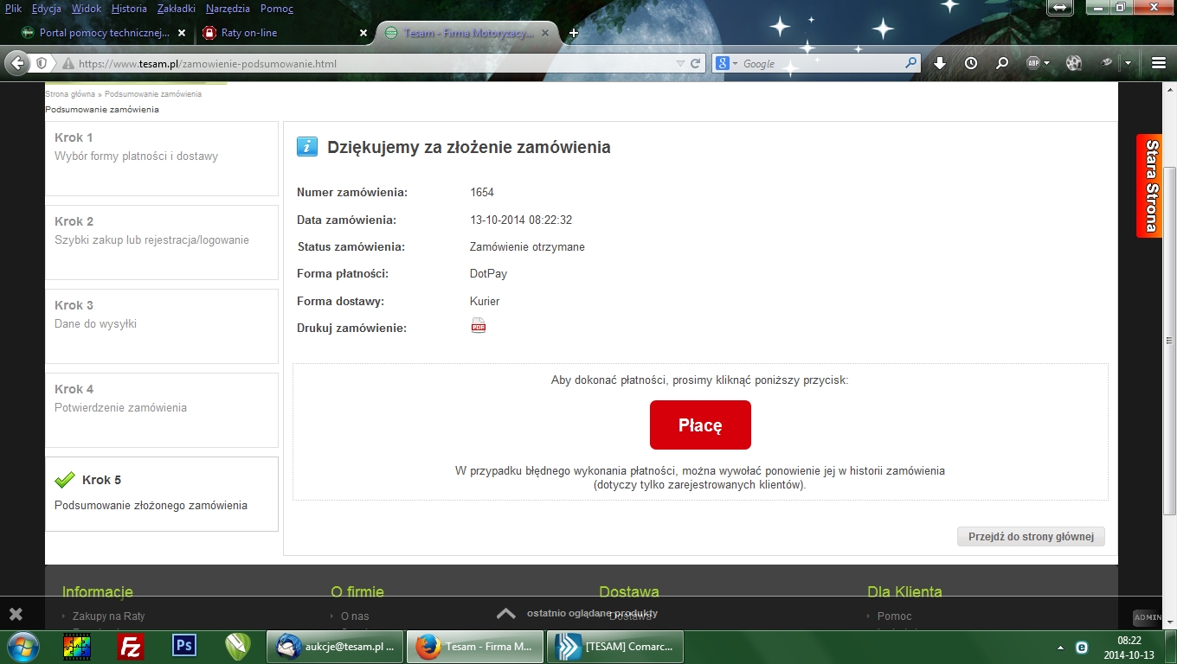Click the Google search input field
1177x664 pixels.
point(822,64)
